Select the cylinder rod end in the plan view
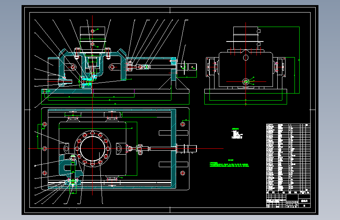The width and height of the screenshot is (340, 220). coord(187,149)
